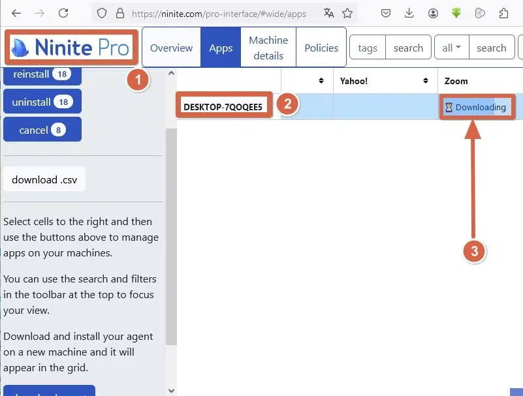Expand the all dropdown filter
The width and height of the screenshot is (523, 396).
[x=452, y=48]
